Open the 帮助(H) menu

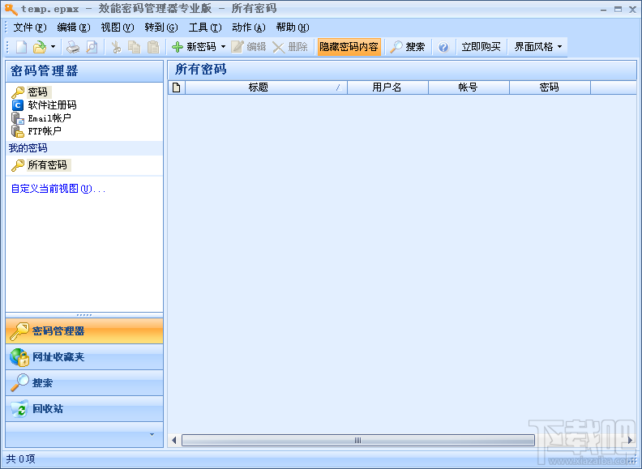coord(293,28)
